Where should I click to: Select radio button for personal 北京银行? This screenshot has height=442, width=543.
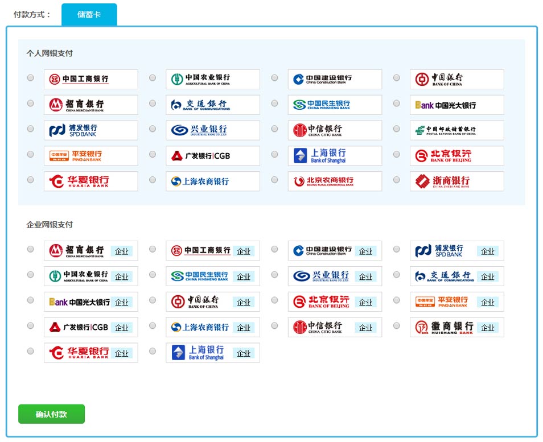(397, 154)
